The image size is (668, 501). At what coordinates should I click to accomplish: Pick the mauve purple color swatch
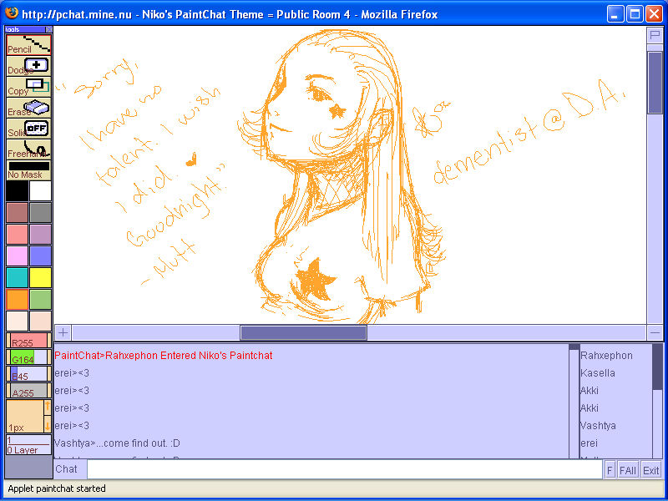point(40,235)
